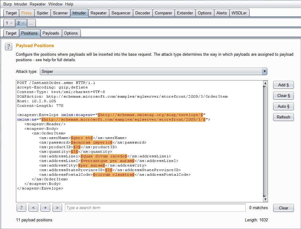
Task: Click the search help question mark button
Action: (x=21, y=208)
